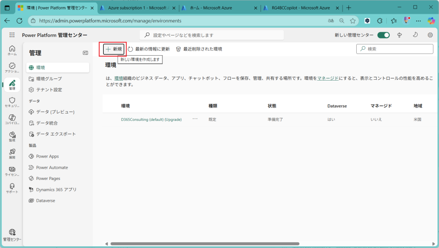Open Deployment rocket icon in rail
439x248 pixels.
[12, 154]
